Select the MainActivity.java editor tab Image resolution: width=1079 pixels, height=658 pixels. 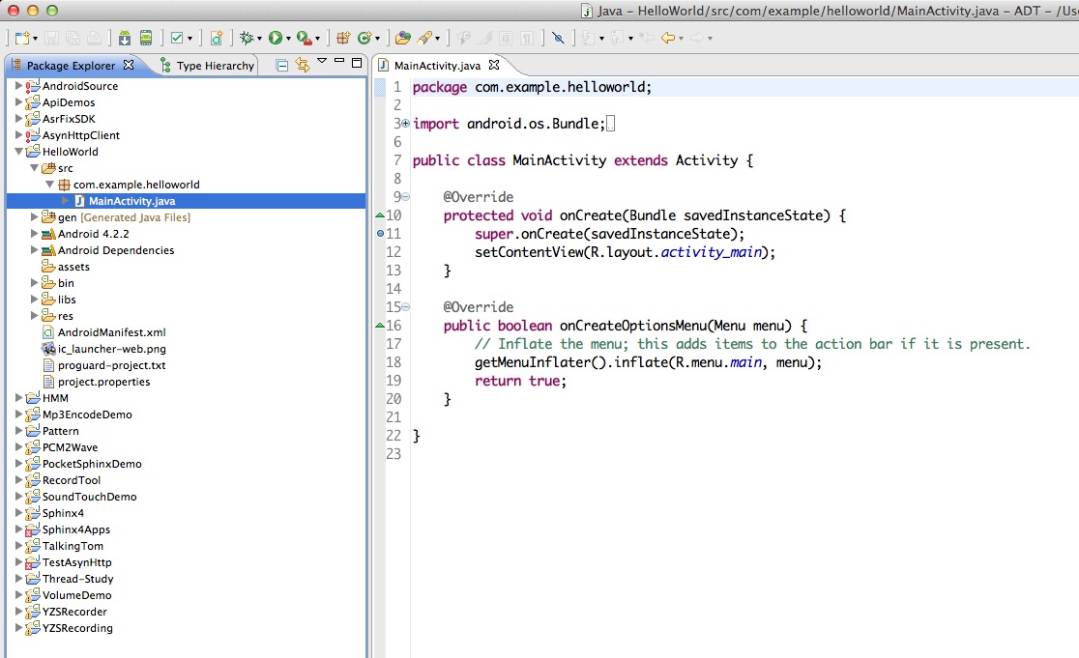click(x=437, y=66)
